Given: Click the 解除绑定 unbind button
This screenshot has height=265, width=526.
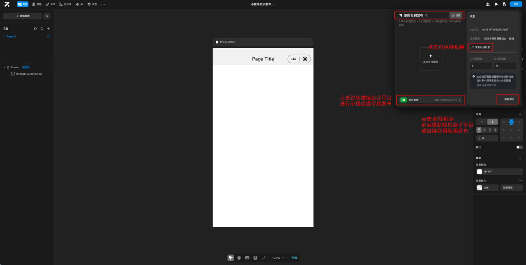Looking at the screenshot, I should 509,99.
